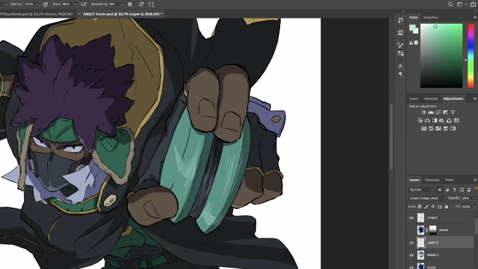Viewport: 478px width, 269px height.
Task: Open the layer Kind filter dropdown
Action: (422, 190)
